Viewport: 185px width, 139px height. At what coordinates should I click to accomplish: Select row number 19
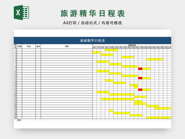pyautogui.click(x=15, y=92)
